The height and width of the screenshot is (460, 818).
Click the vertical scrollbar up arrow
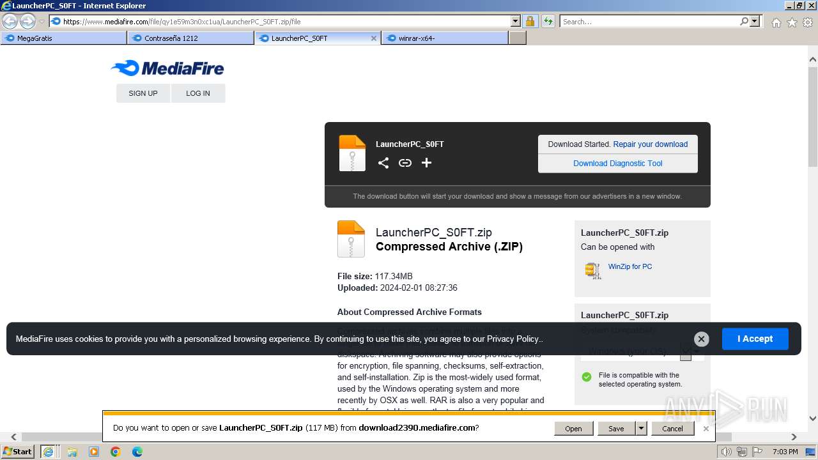pos(813,59)
